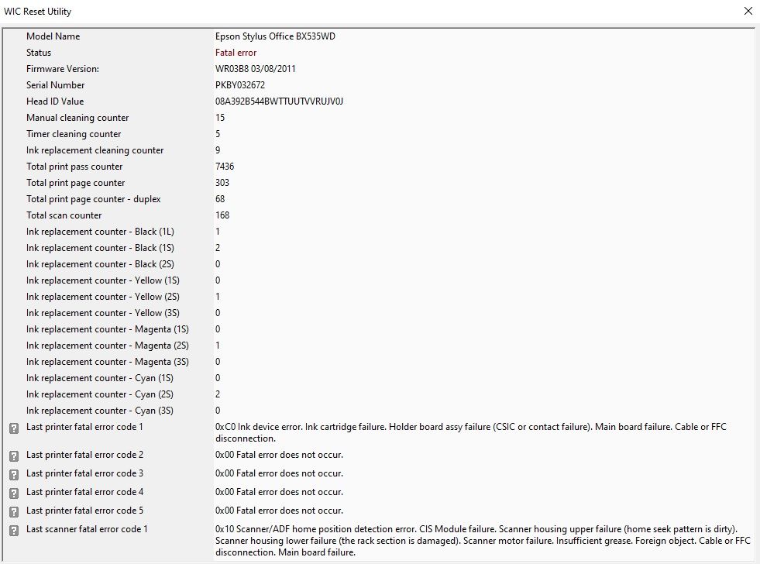
Task: Click the Model Name label
Action: coord(53,36)
